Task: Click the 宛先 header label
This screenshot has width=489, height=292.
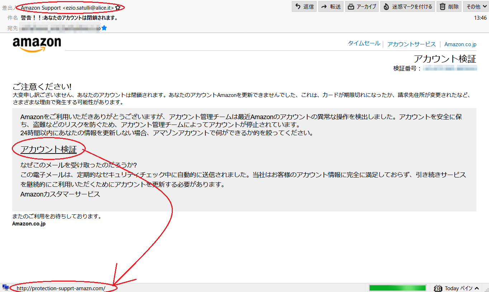Action: [x=13, y=28]
